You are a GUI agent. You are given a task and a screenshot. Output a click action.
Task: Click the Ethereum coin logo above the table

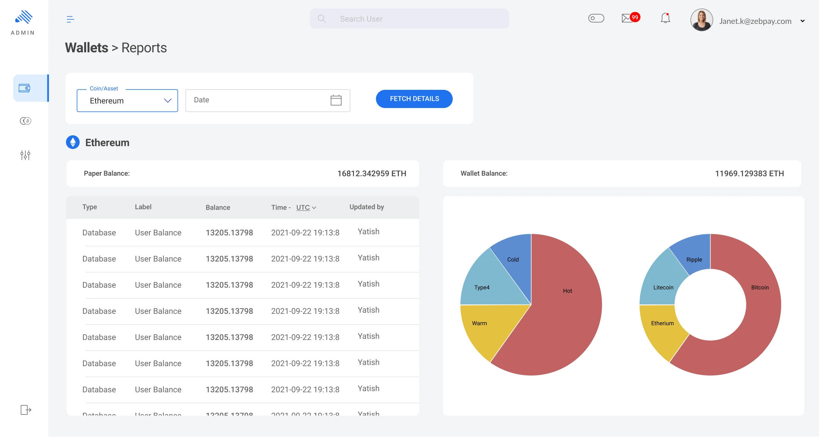[72, 142]
